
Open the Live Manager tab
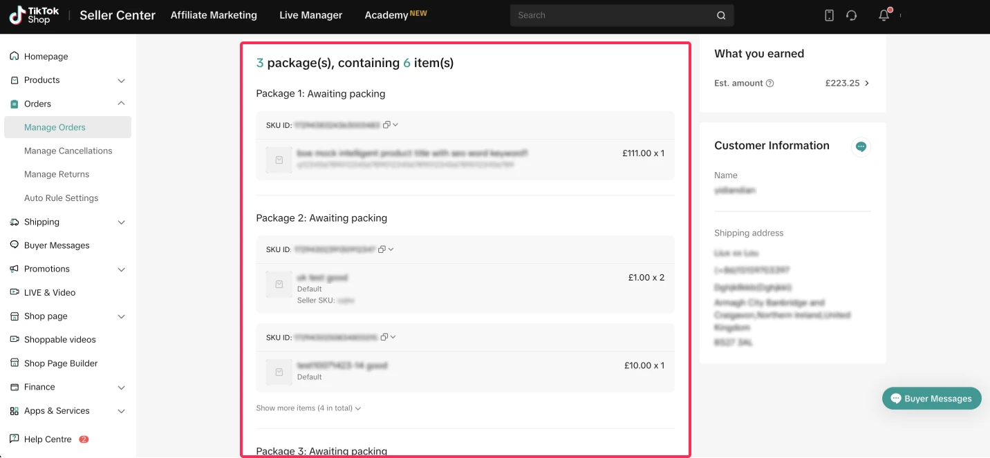coord(310,15)
